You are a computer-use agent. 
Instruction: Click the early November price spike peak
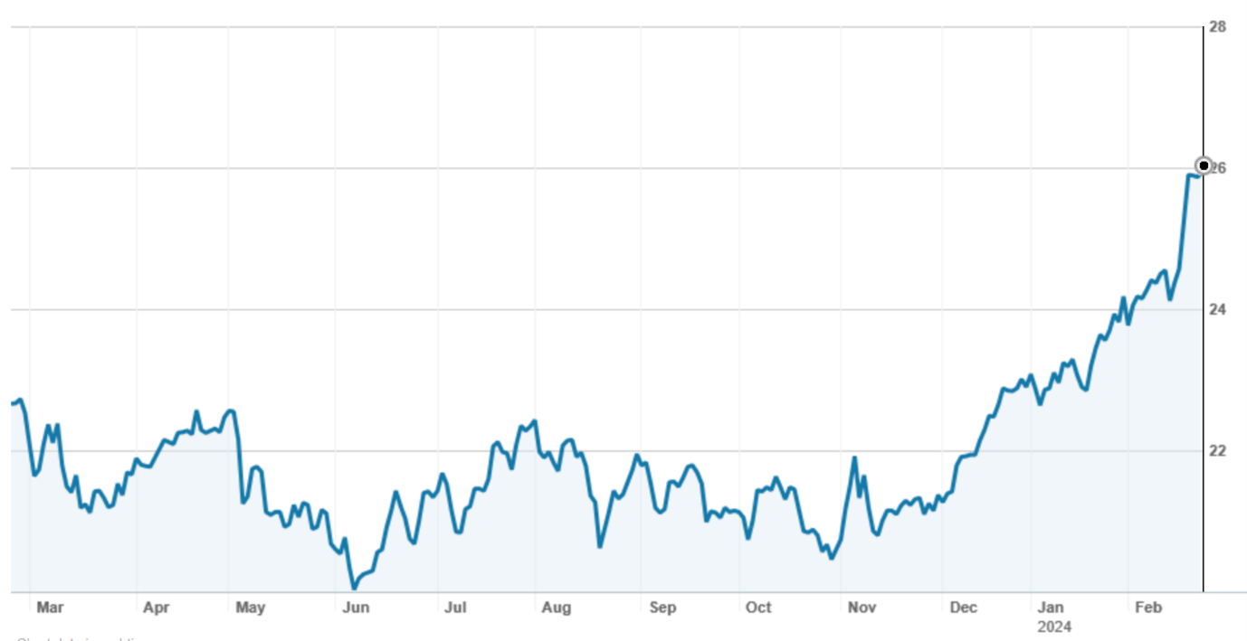(x=854, y=457)
